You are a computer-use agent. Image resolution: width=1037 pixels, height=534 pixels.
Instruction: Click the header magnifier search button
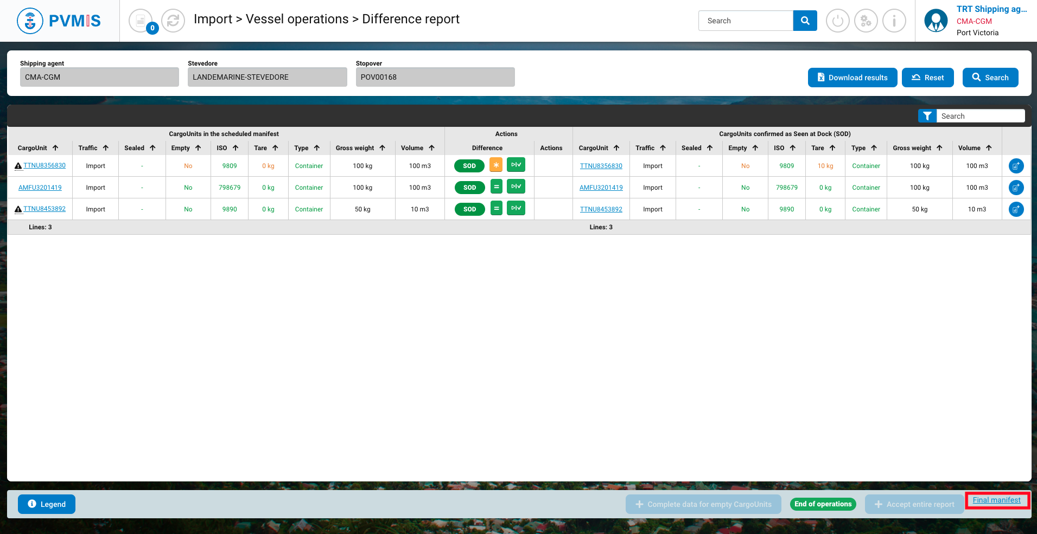pos(805,21)
